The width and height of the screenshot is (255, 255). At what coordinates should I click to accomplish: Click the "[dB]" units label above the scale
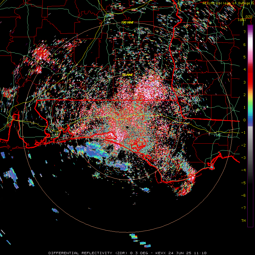(242, 20)
